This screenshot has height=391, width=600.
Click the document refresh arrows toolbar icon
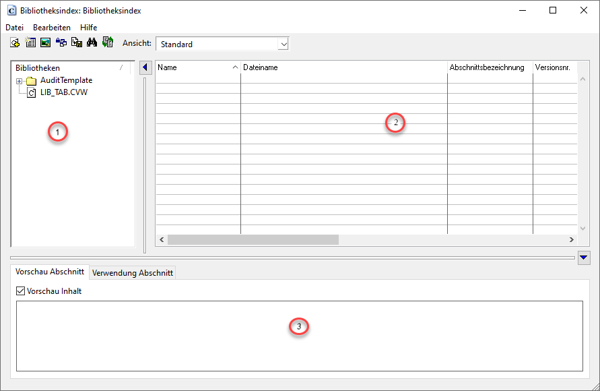pos(108,42)
